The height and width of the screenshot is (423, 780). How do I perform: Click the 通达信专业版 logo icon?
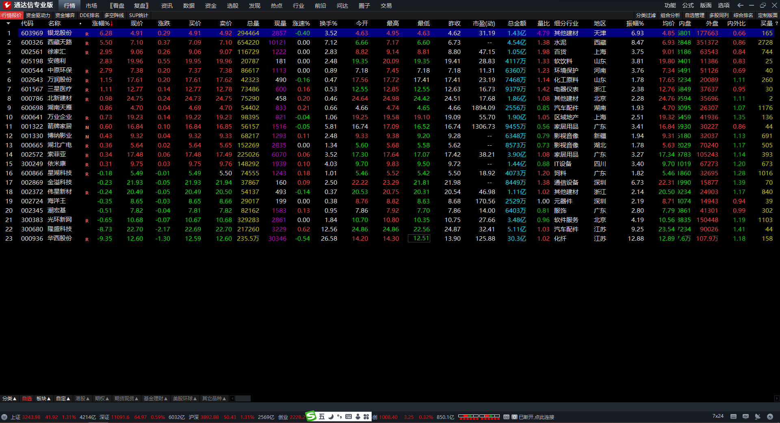[x=7, y=5]
